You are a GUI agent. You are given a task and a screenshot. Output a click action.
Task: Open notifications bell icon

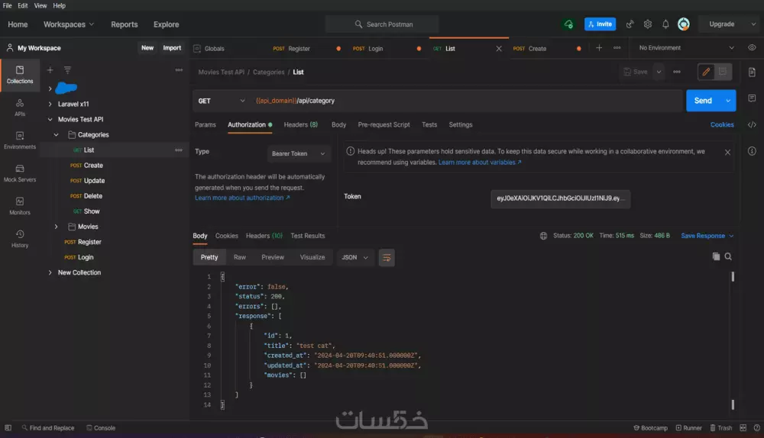pos(665,24)
